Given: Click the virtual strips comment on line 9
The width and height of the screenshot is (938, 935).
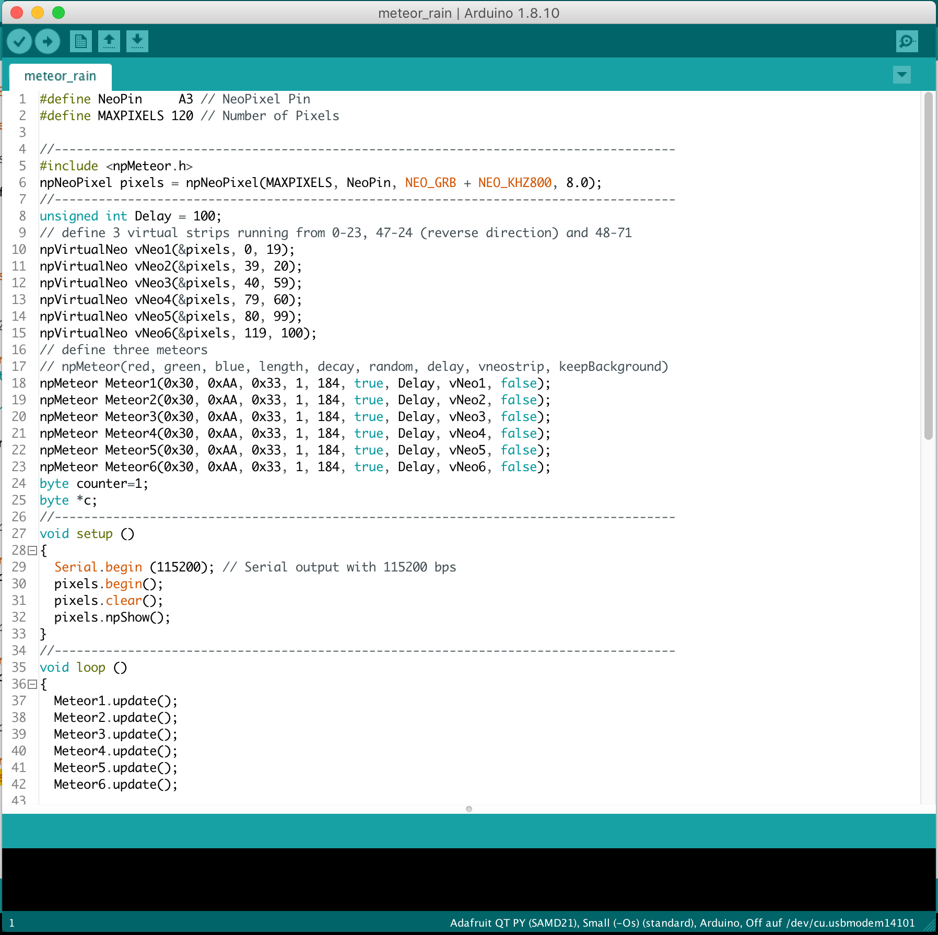Looking at the screenshot, I should pyautogui.click(x=336, y=233).
